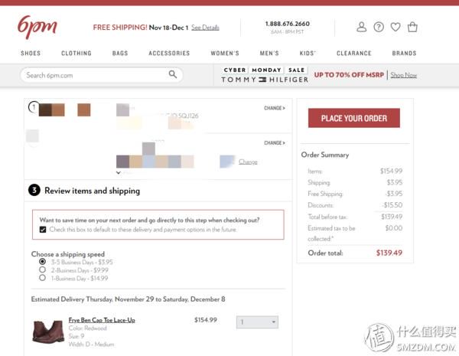Screen dimensions: 459x356
Task: Click in the Search 6pm.com field
Action: click(96, 75)
